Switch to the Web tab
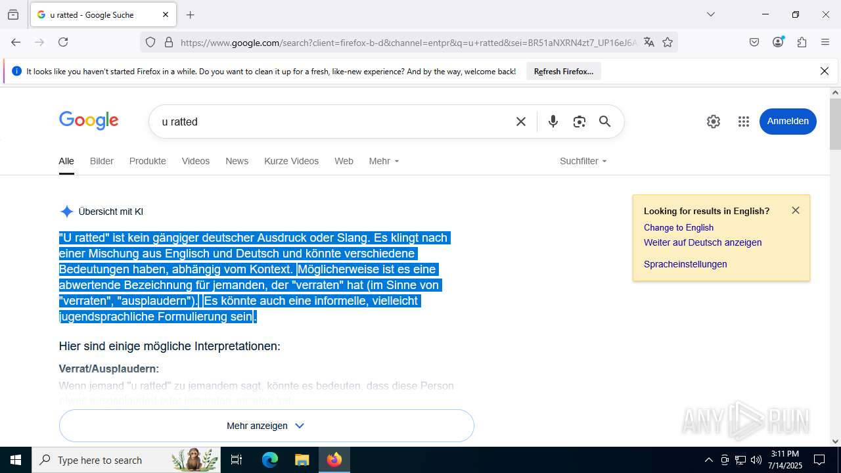841x473 pixels. coord(344,161)
